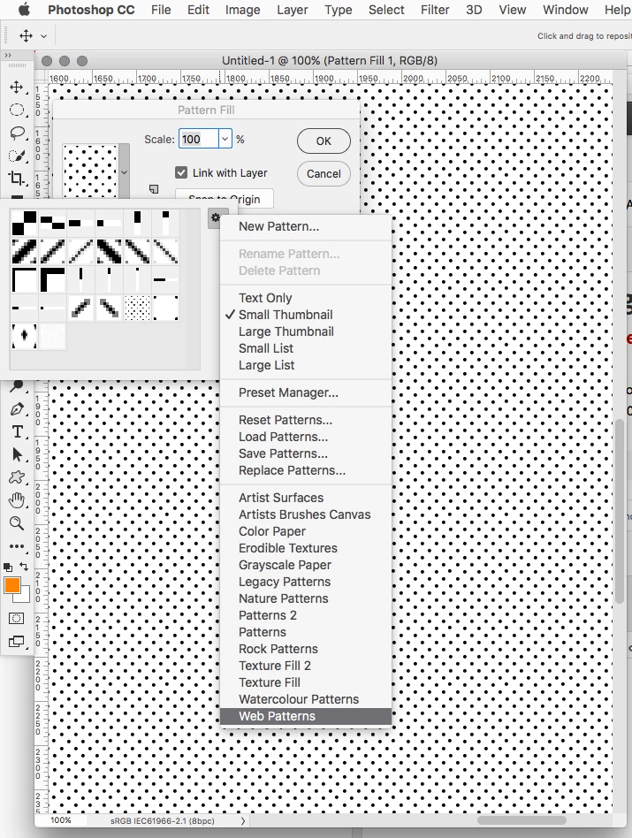Select the Quick Selection brush tool
The image size is (632, 838).
(17, 156)
